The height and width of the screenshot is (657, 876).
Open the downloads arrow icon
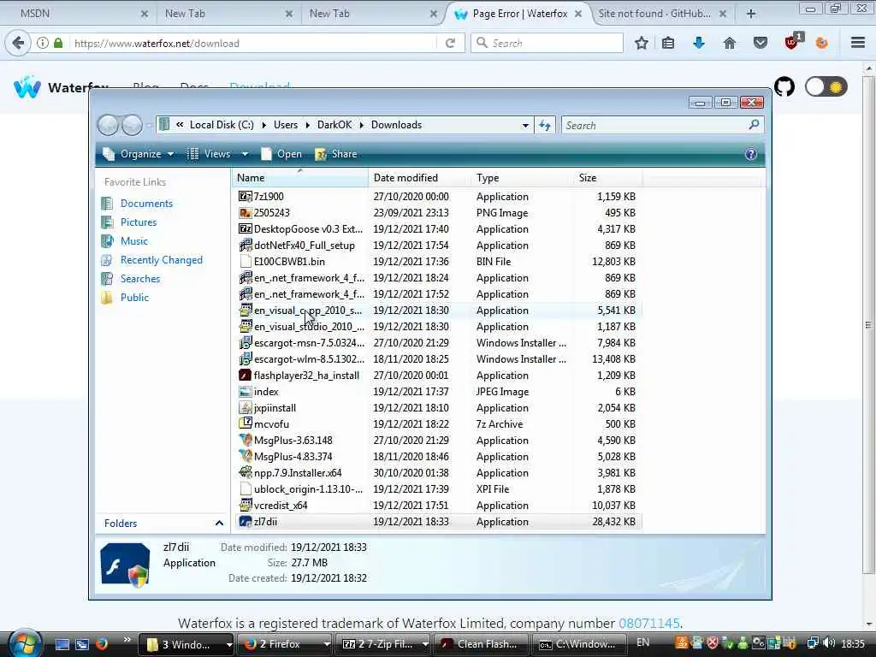click(x=699, y=43)
